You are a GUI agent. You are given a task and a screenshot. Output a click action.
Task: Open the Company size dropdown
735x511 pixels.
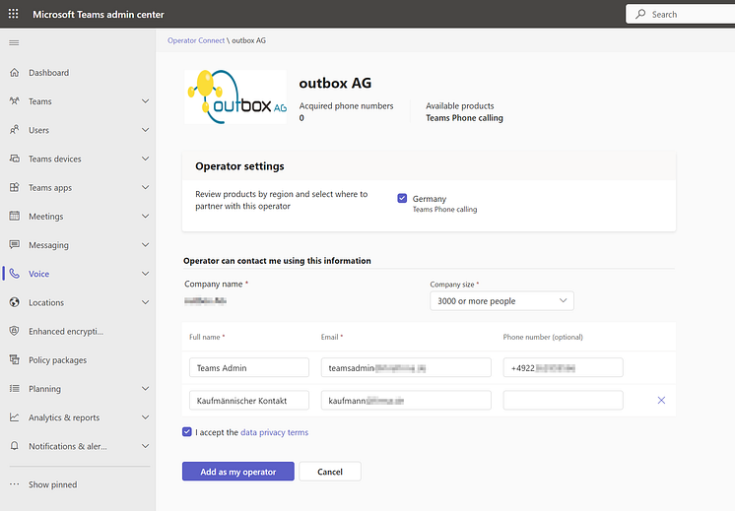(502, 301)
